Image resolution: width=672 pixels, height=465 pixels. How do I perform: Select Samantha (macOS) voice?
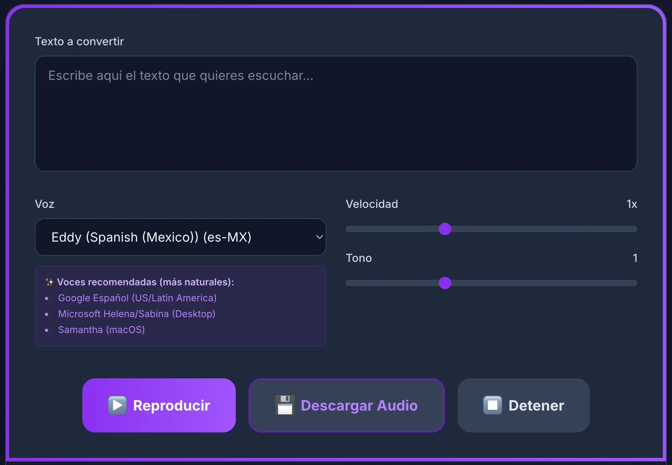(101, 329)
